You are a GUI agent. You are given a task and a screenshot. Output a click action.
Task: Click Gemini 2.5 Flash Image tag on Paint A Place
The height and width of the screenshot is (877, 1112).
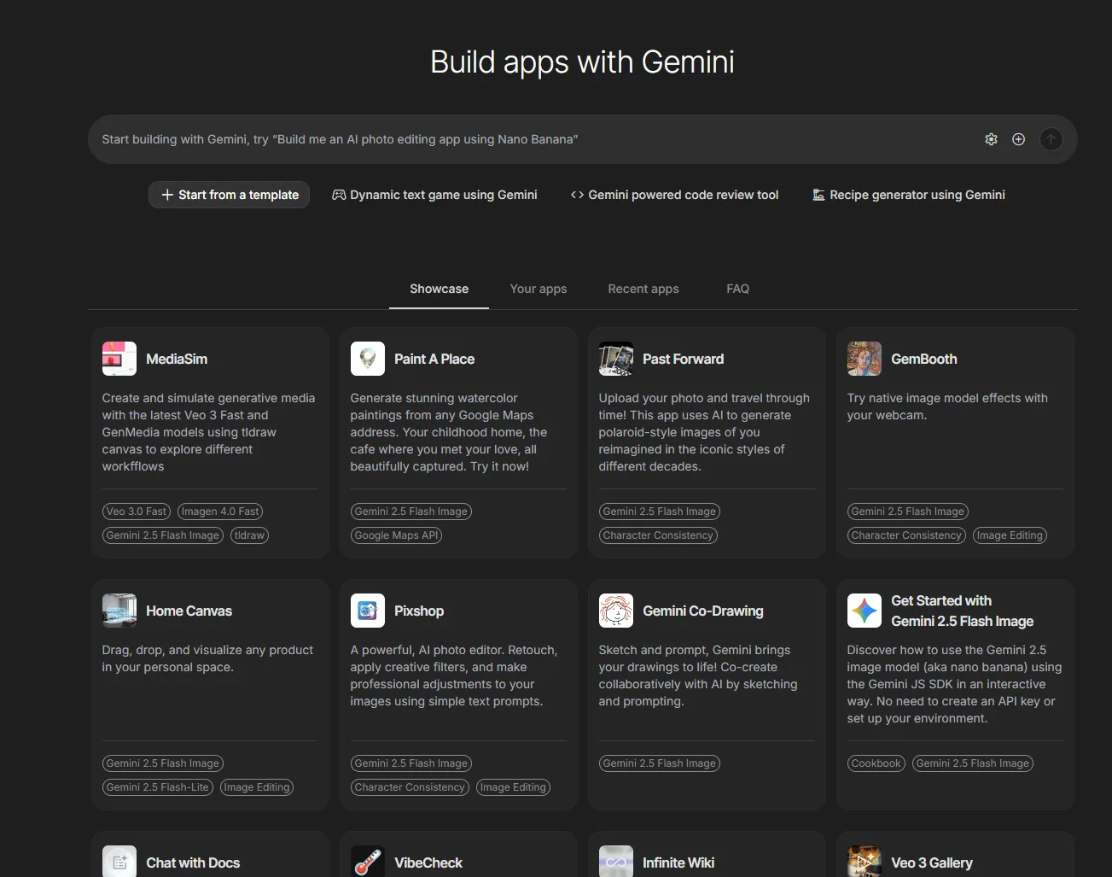(411, 512)
